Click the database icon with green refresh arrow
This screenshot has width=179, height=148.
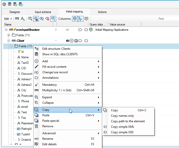click(x=15, y=4)
